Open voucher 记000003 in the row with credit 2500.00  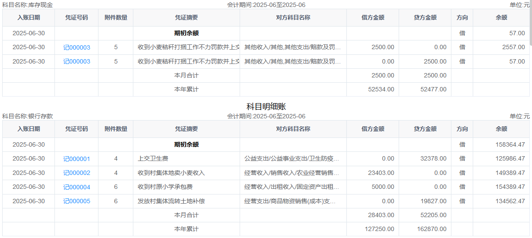tap(76, 61)
